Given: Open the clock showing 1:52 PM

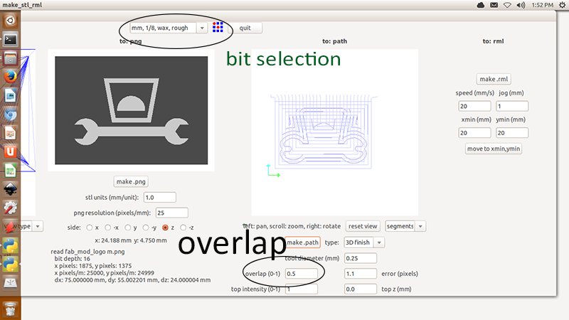Looking at the screenshot, I should (x=542, y=5).
